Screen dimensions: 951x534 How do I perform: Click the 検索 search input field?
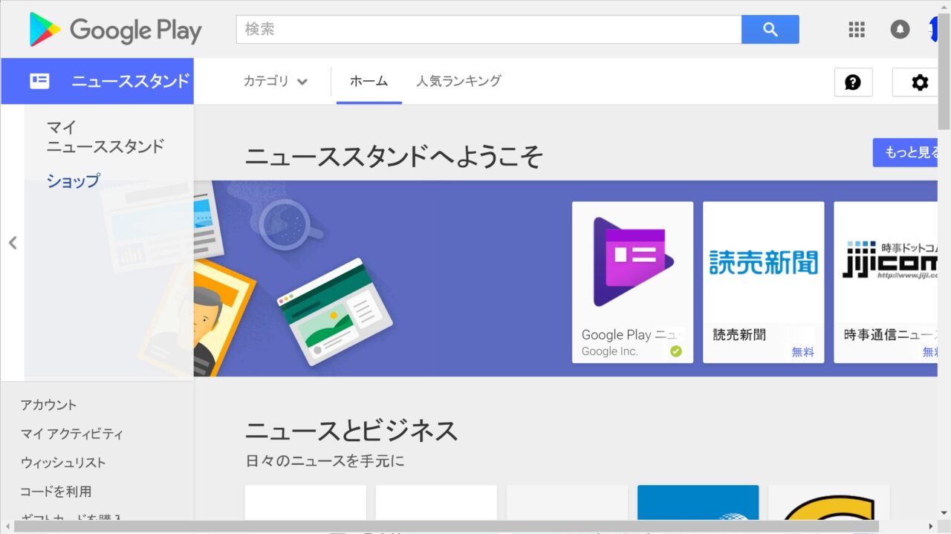488,30
